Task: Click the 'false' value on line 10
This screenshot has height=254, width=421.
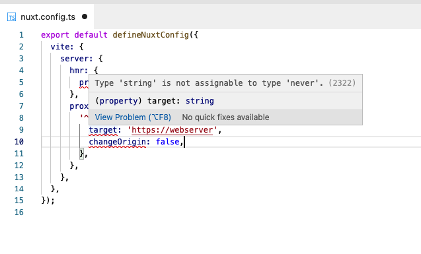Action: (x=168, y=142)
